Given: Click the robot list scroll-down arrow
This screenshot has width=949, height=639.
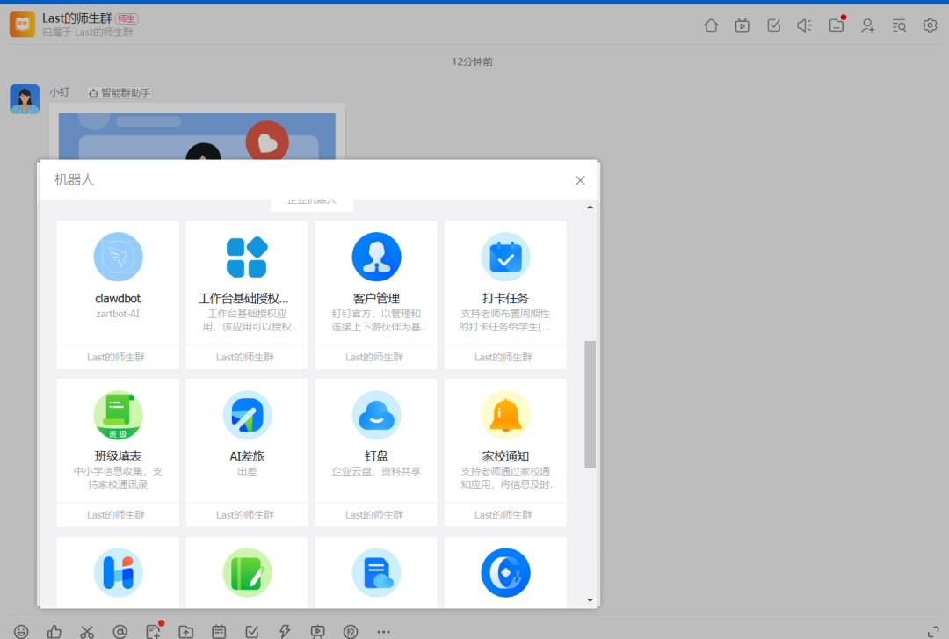Looking at the screenshot, I should (590, 600).
